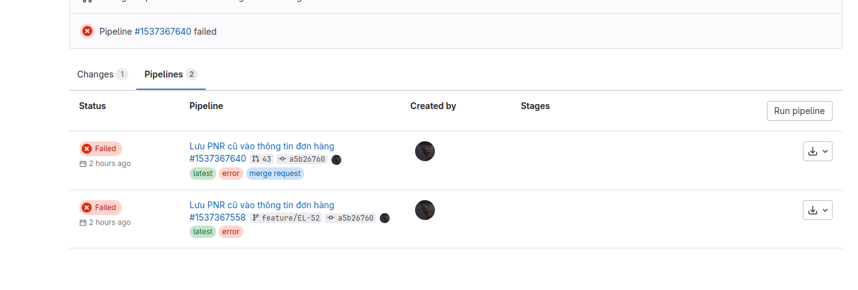Click the Status column header
The image size is (858, 290).
[x=92, y=106]
